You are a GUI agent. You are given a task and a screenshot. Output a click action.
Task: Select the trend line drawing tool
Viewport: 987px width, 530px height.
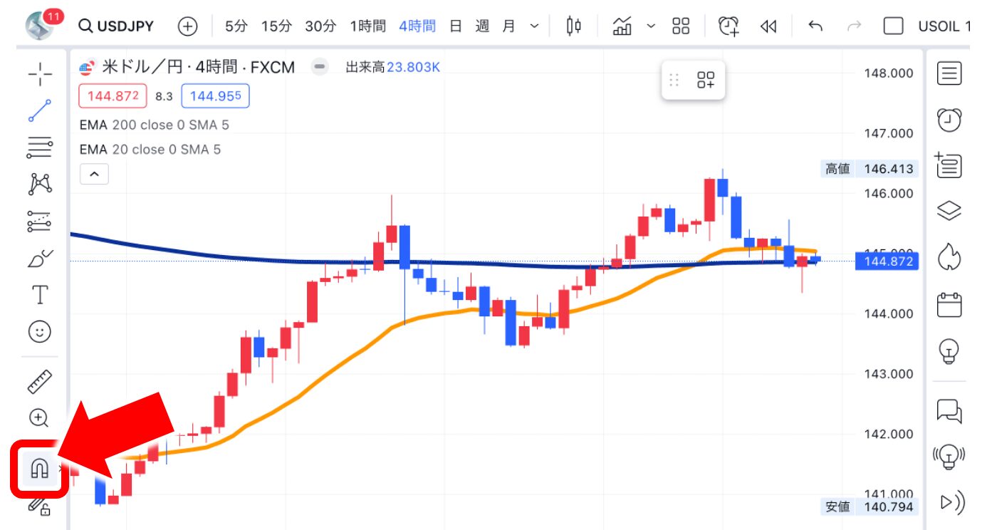40,111
